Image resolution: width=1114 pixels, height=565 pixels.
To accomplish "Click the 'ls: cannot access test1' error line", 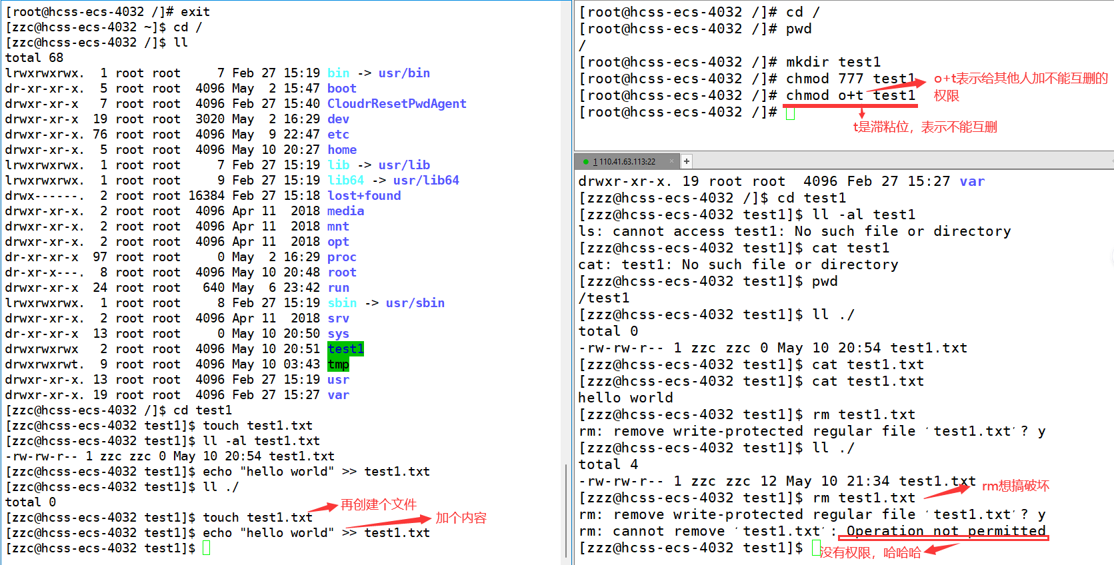I will [795, 231].
